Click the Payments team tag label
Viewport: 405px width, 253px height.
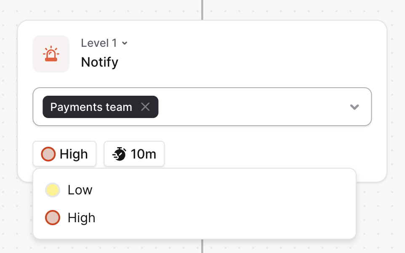coord(91,107)
